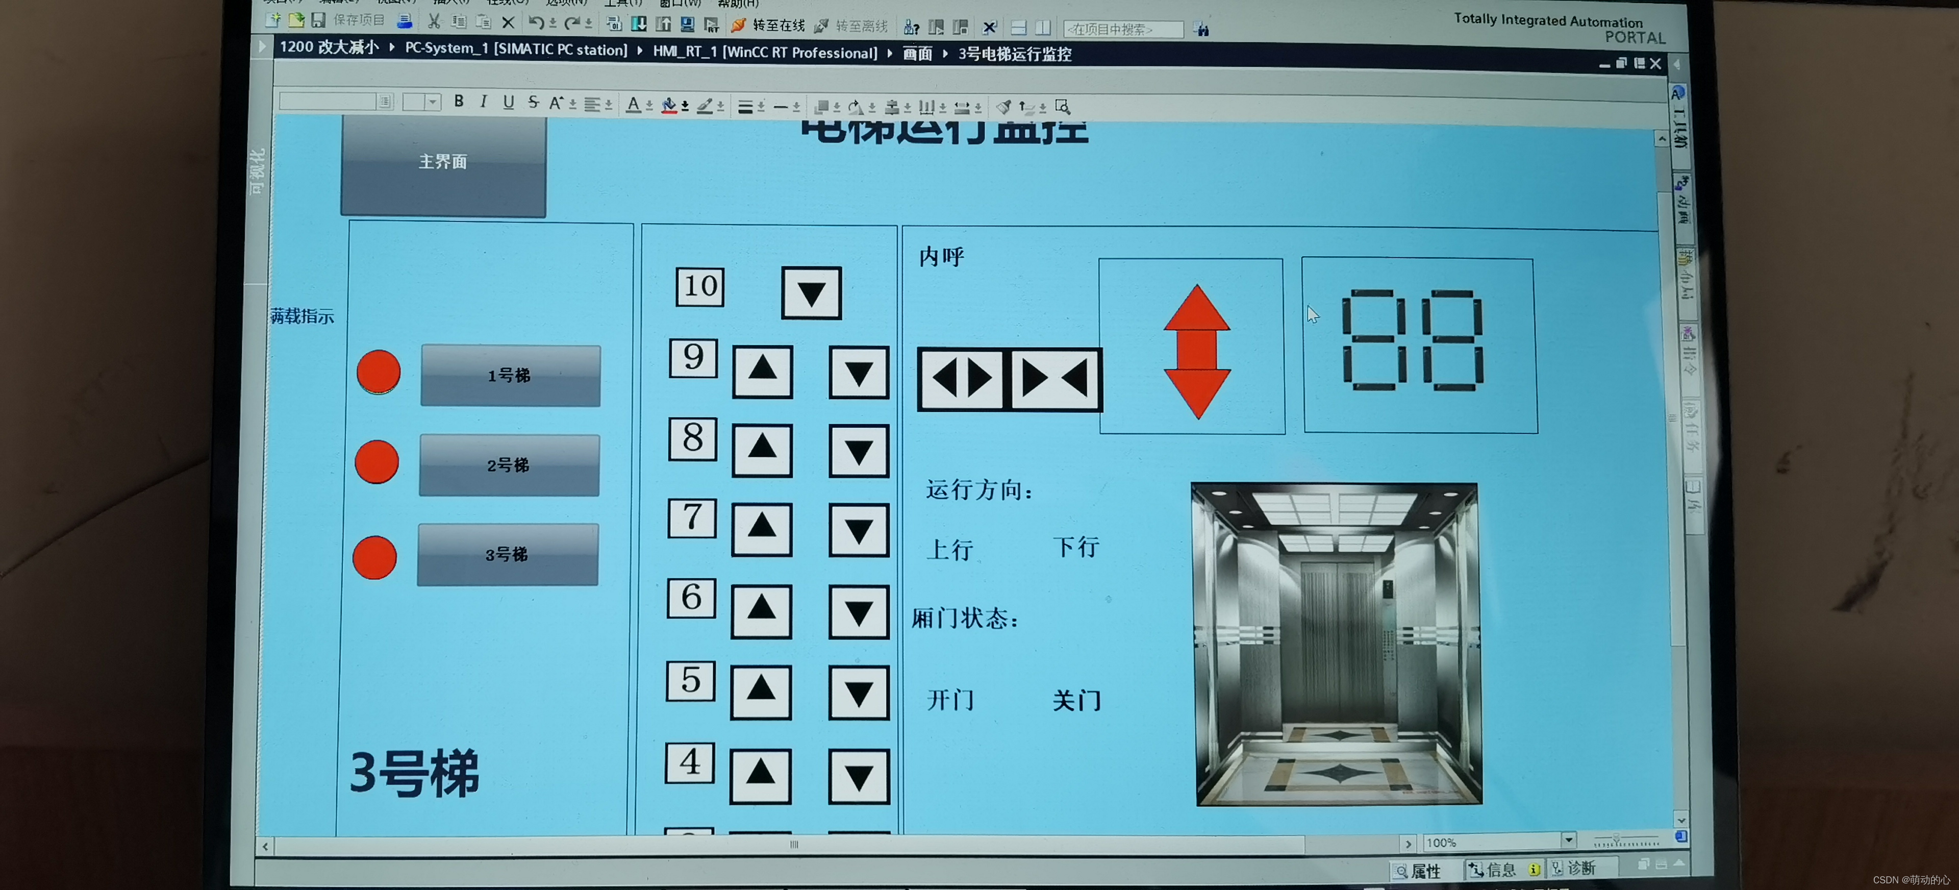
Task: Toggle underline text formatting
Action: point(508,103)
